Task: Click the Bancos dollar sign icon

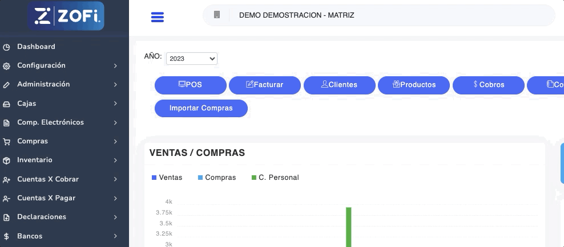Action: click(6, 236)
